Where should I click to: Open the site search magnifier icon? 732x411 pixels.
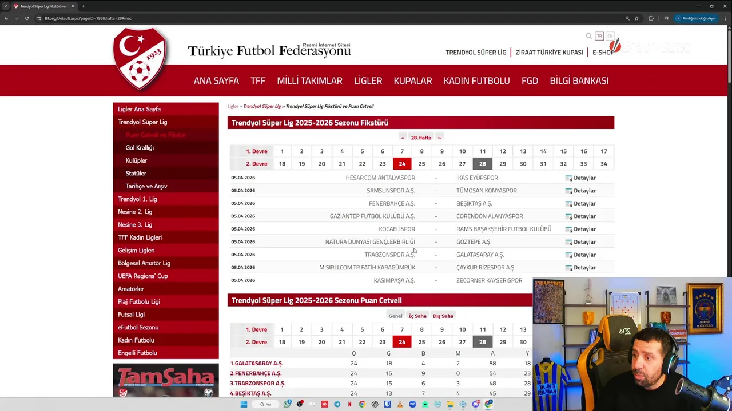click(x=588, y=36)
